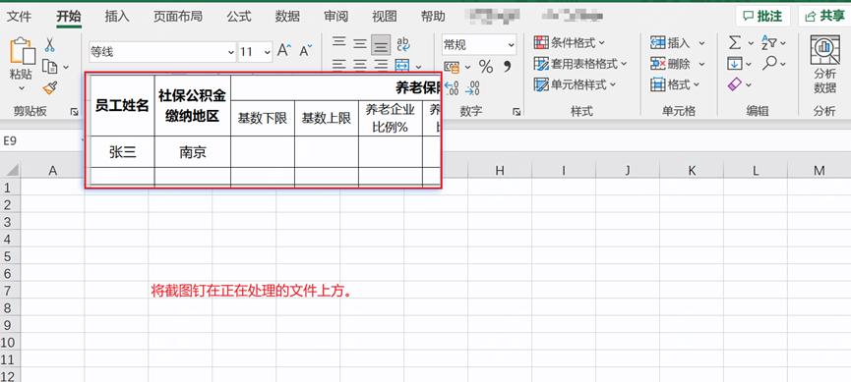This screenshot has height=382, width=851.
Task: Toggle horizontal Center alignment
Action: point(360,66)
